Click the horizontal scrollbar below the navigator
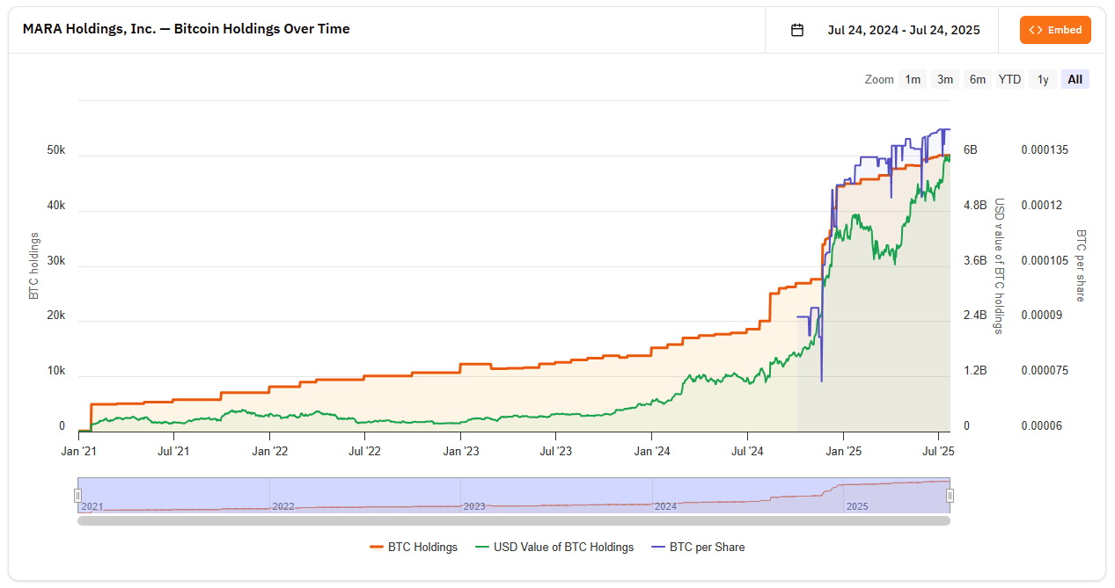The image size is (1115, 588). tap(514, 520)
